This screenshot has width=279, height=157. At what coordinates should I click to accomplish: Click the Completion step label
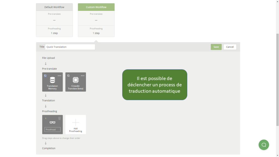point(48,148)
